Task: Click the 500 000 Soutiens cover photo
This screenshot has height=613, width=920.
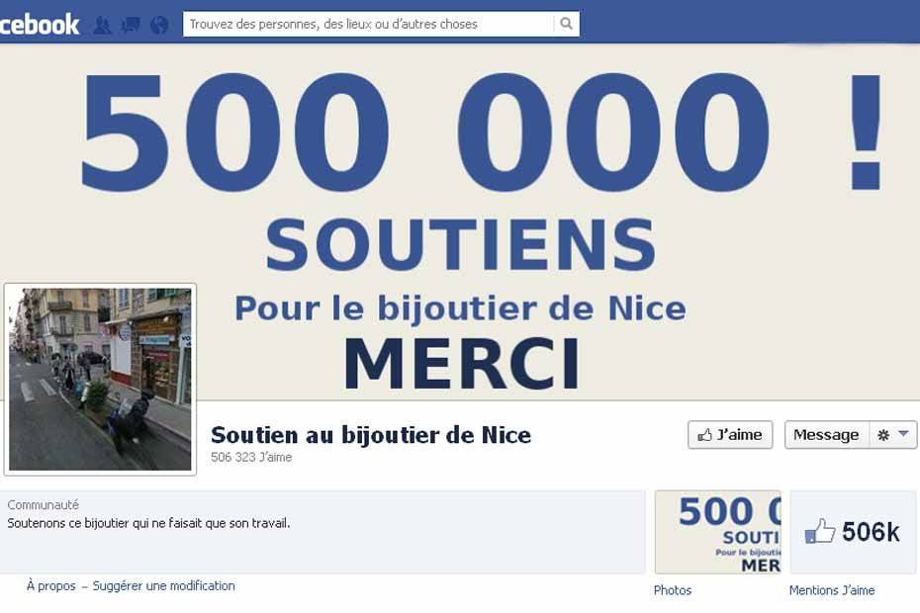Action: tap(460, 222)
